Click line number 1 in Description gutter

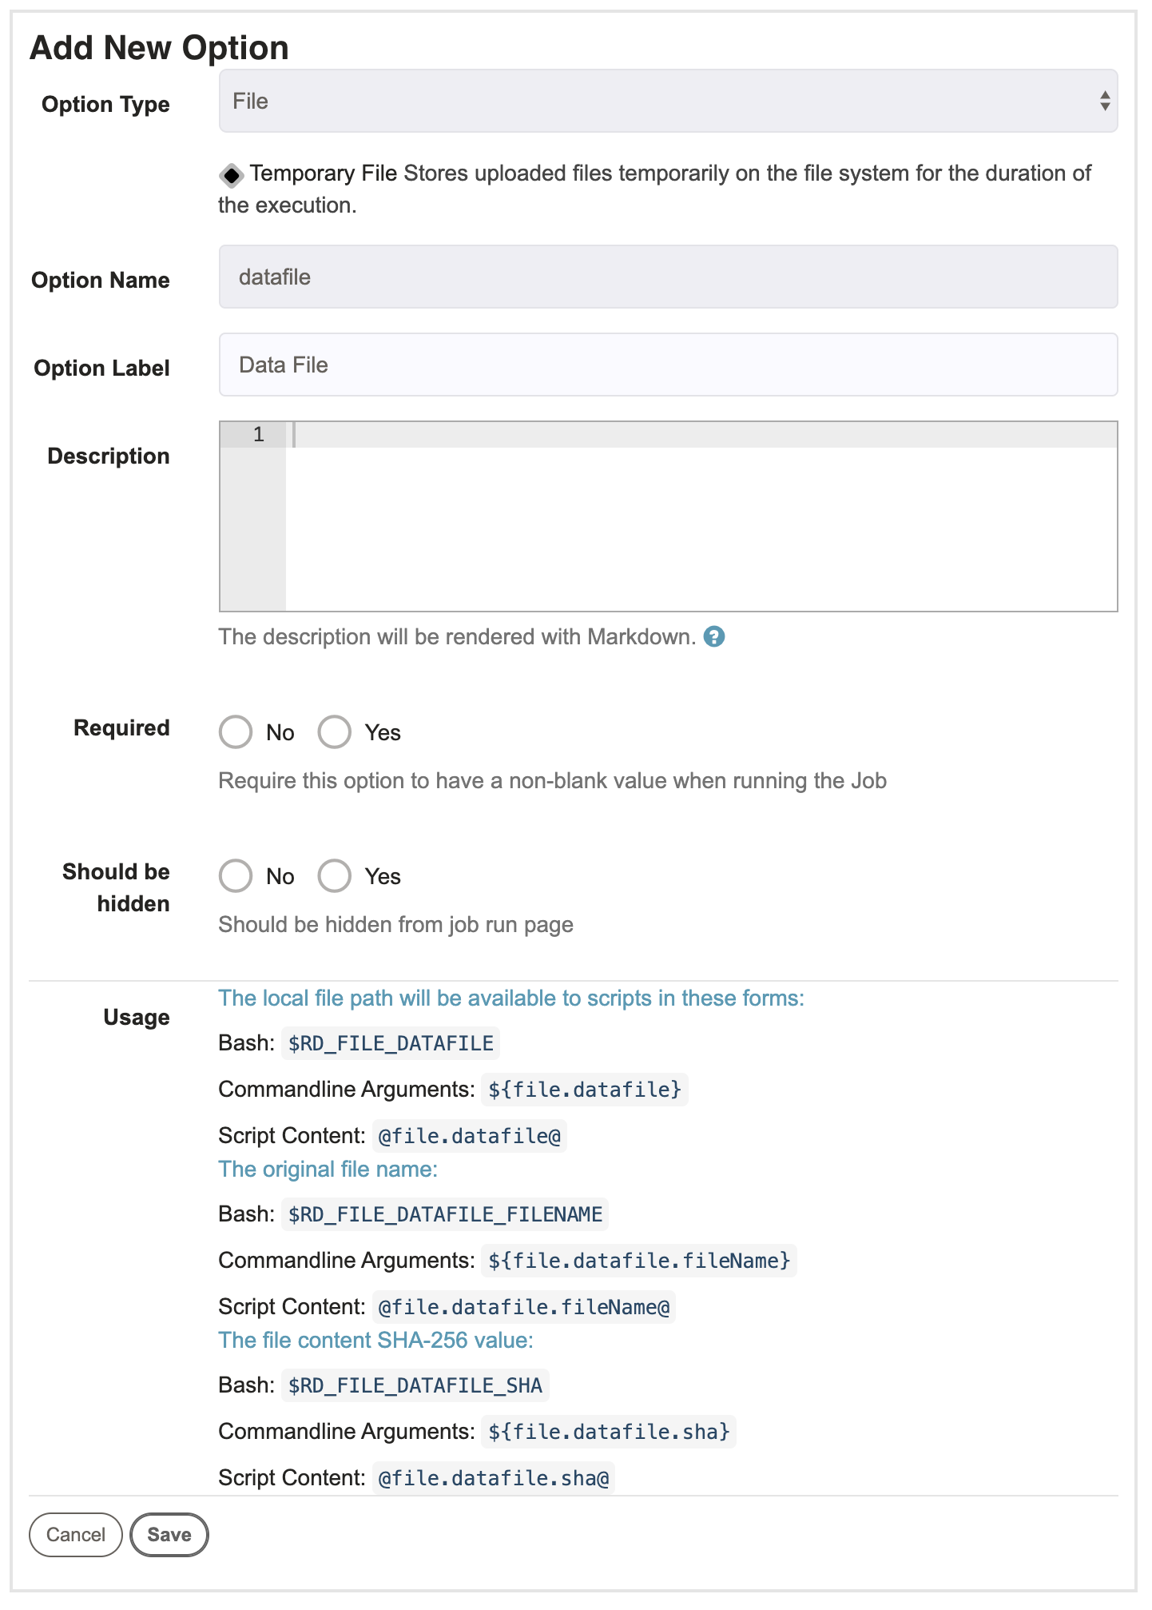pos(258,435)
